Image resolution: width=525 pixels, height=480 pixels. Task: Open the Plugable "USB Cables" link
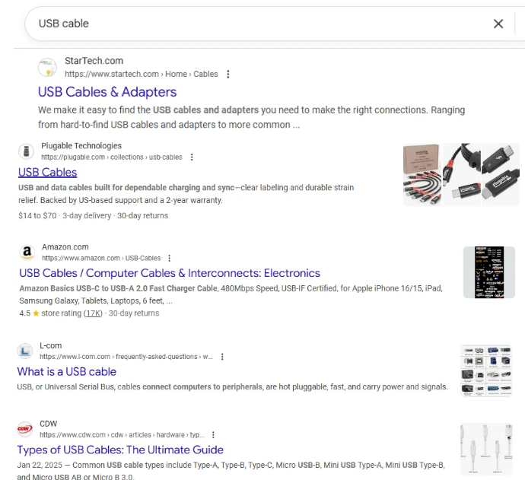47,172
